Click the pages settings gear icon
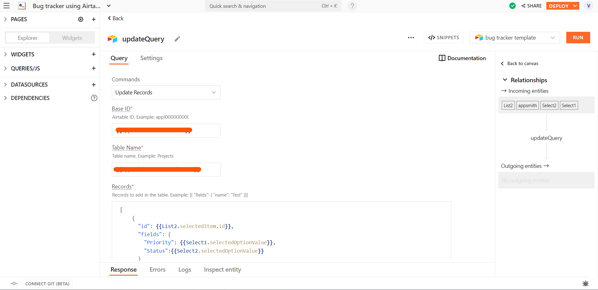Screen dimensions: 598x290 [81, 19]
